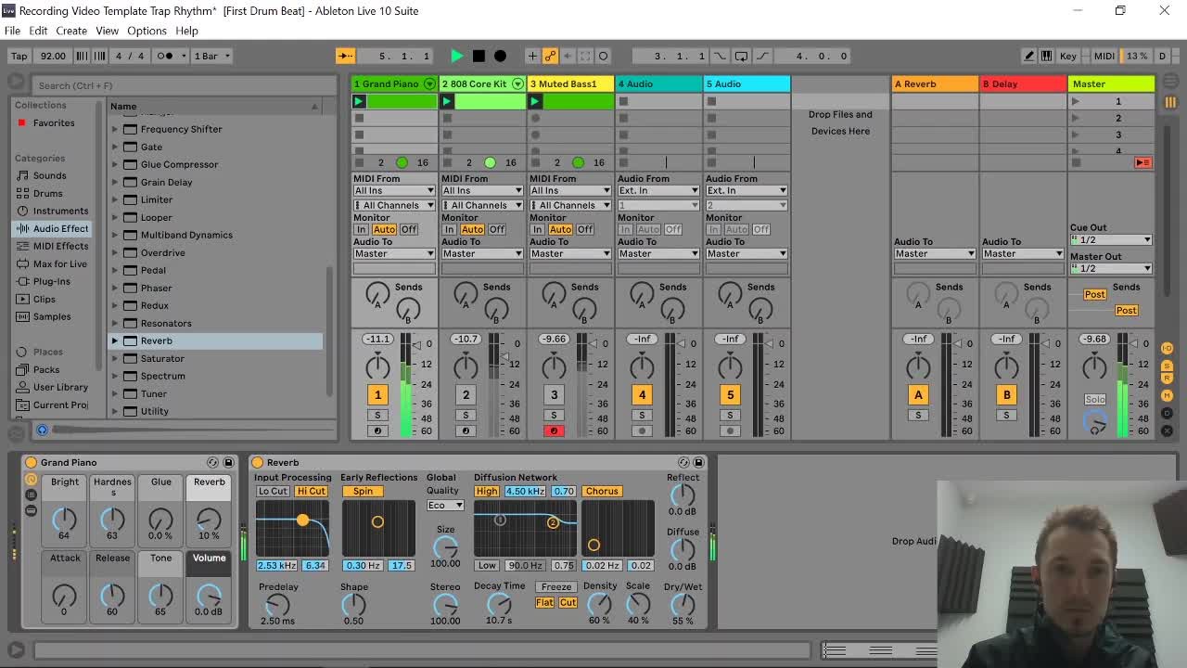The height and width of the screenshot is (668, 1187).
Task: Toggle Grand Piano track activator 1
Action: tap(377, 395)
